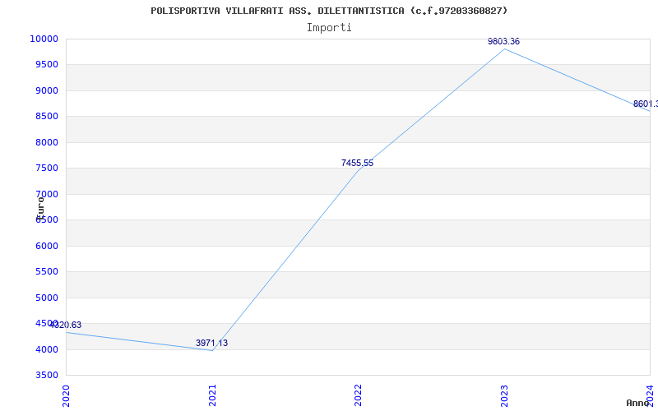Click the Importi subtitle
658x411 pixels.
[329, 28]
